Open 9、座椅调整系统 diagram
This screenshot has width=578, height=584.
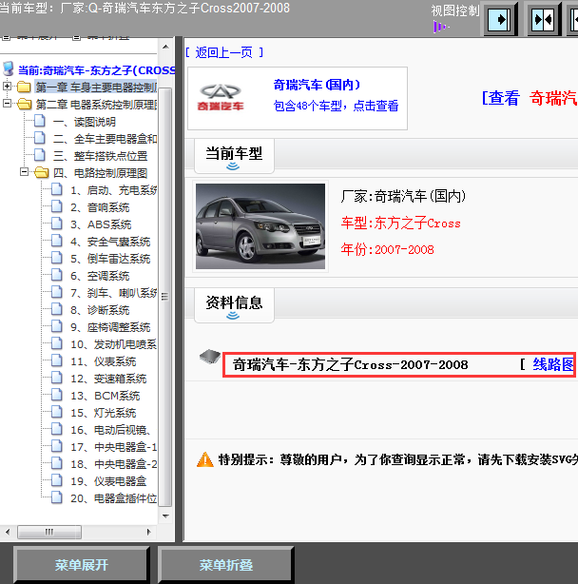coord(110,327)
